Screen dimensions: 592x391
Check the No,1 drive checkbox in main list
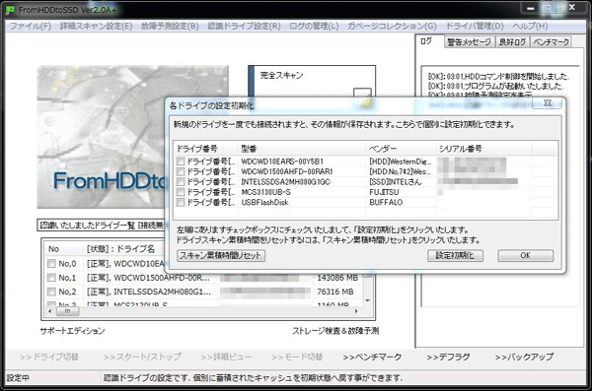click(x=51, y=278)
